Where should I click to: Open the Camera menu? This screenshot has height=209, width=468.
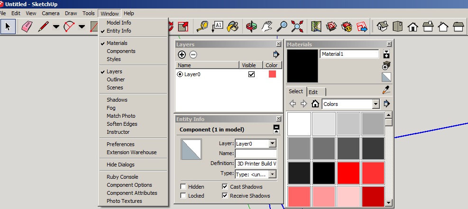[x=50, y=13]
